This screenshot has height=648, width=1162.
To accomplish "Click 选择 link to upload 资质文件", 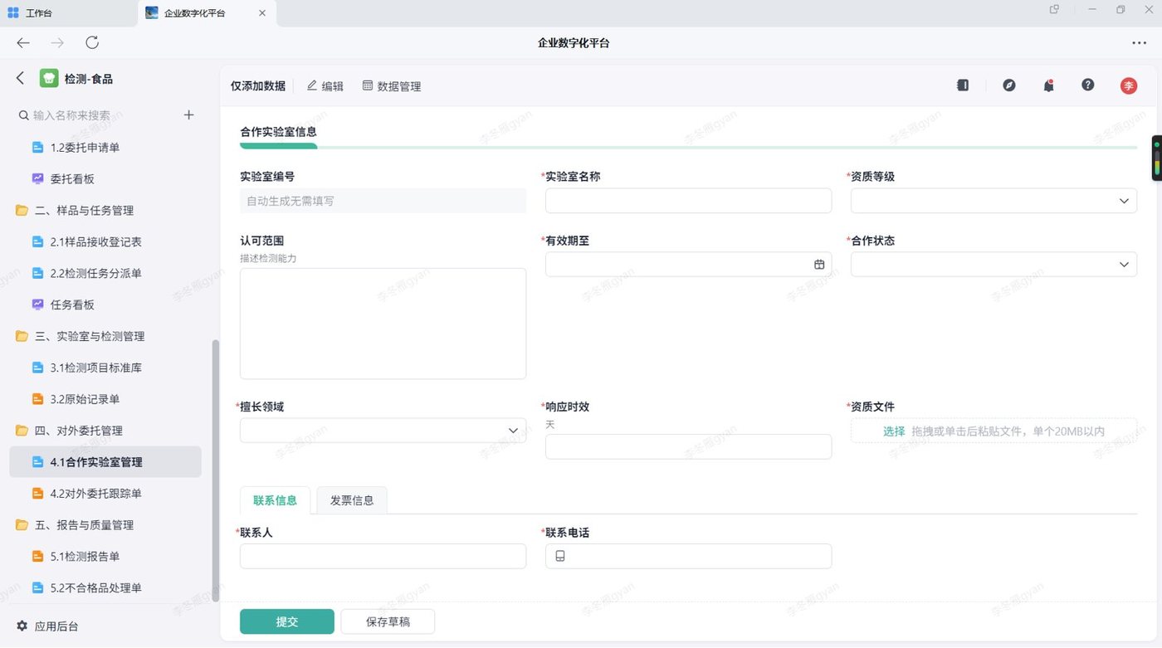I will pos(894,431).
